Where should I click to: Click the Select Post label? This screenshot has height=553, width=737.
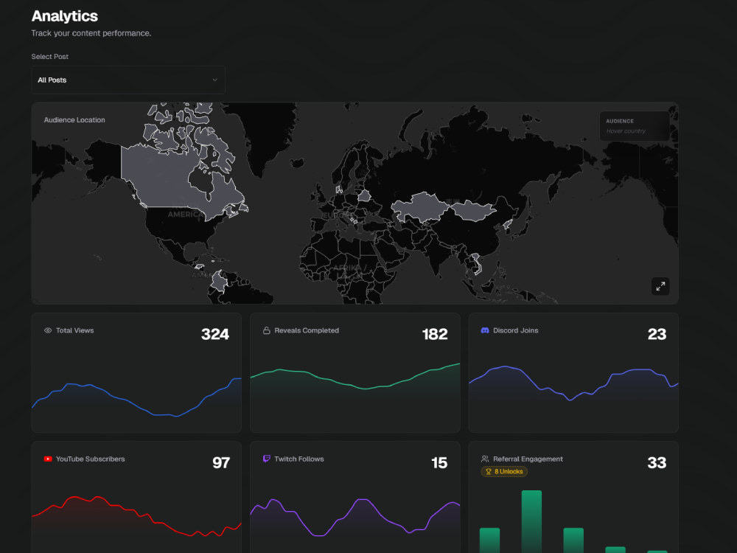pos(50,57)
